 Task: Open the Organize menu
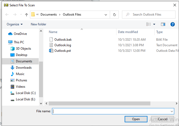click(15, 24)
